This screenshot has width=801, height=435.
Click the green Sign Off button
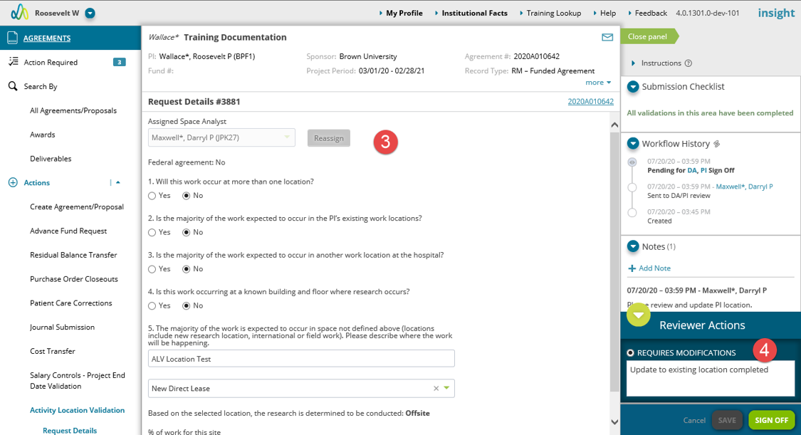[771, 420]
